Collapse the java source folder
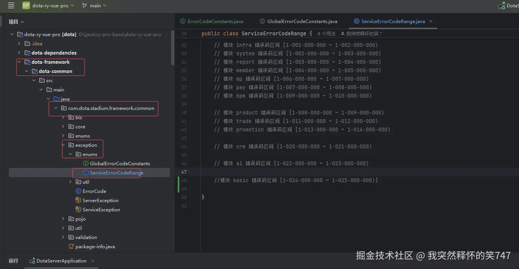Viewport: 519px width, 269px height. (48, 99)
